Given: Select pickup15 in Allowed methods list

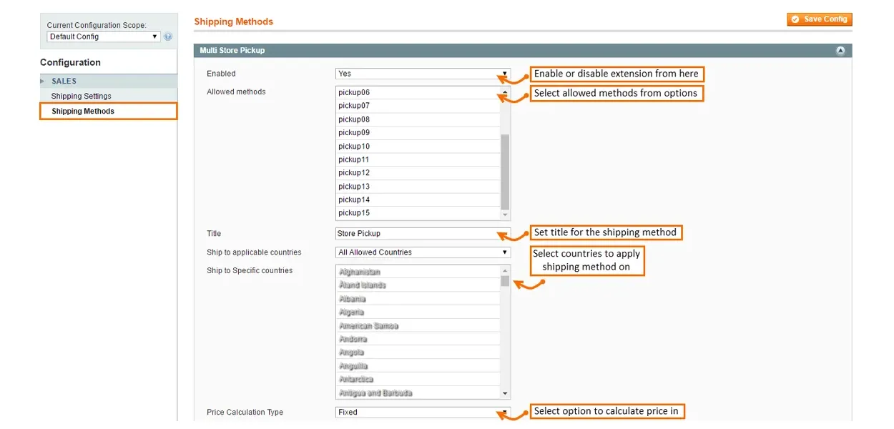Looking at the screenshot, I should coord(418,213).
